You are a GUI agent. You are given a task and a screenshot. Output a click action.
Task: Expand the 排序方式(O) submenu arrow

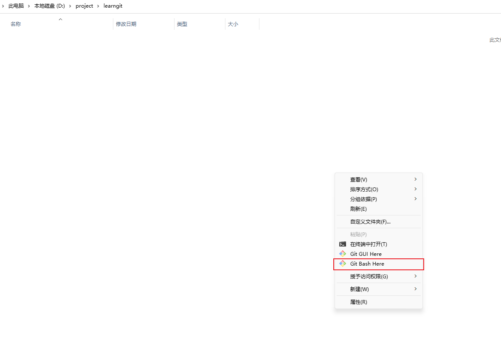tap(415, 189)
